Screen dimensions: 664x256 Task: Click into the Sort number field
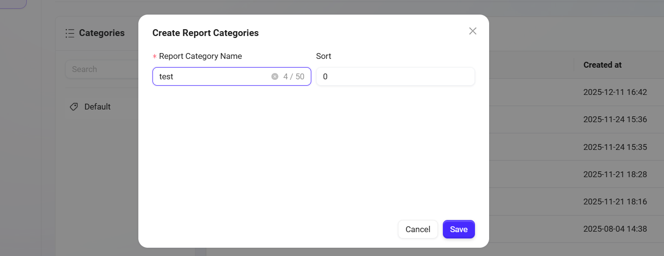395,76
